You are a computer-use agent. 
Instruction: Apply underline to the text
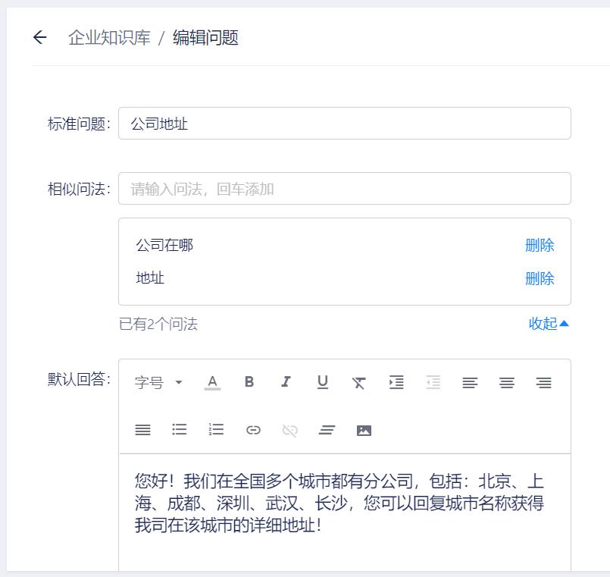(322, 383)
